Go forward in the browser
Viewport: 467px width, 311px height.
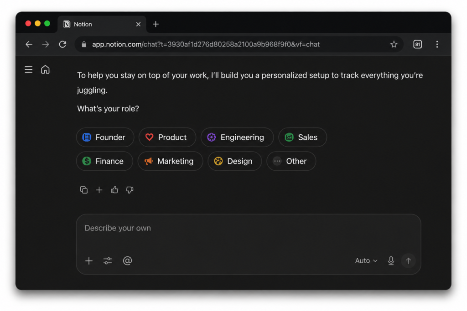point(46,44)
